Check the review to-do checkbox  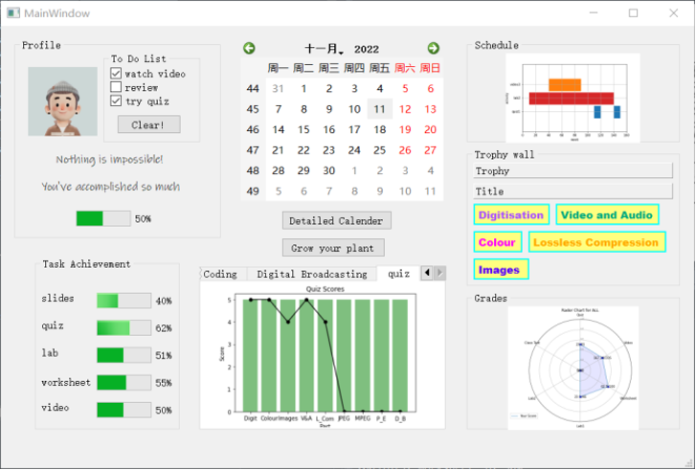point(117,87)
